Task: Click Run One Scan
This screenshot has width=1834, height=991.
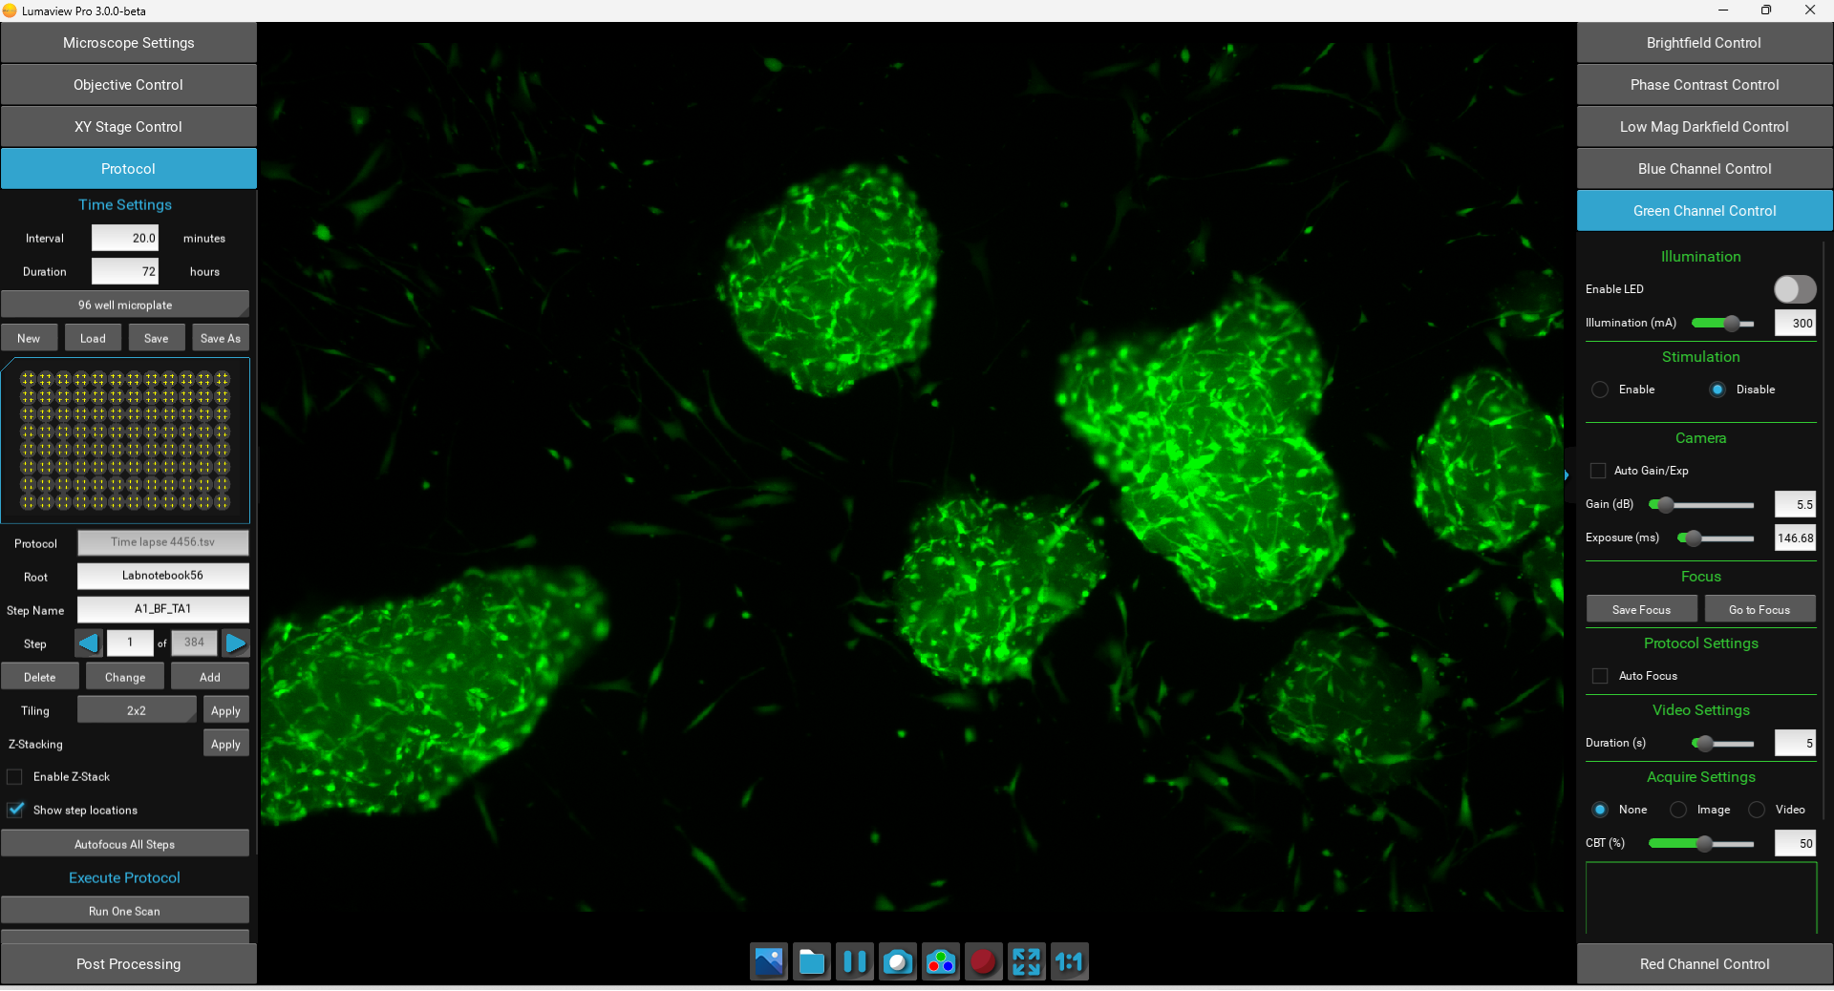Action: coord(125,911)
